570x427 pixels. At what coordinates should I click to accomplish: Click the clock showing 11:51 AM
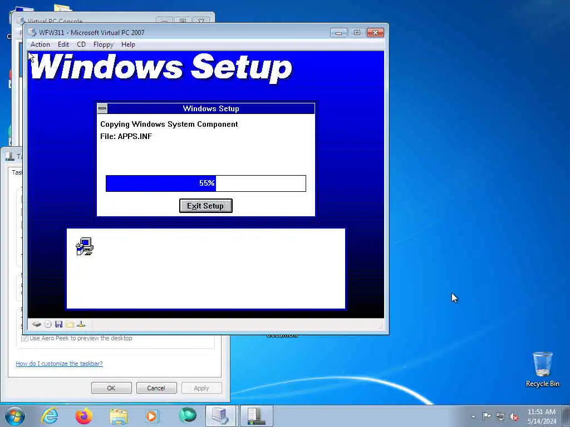pos(542,416)
